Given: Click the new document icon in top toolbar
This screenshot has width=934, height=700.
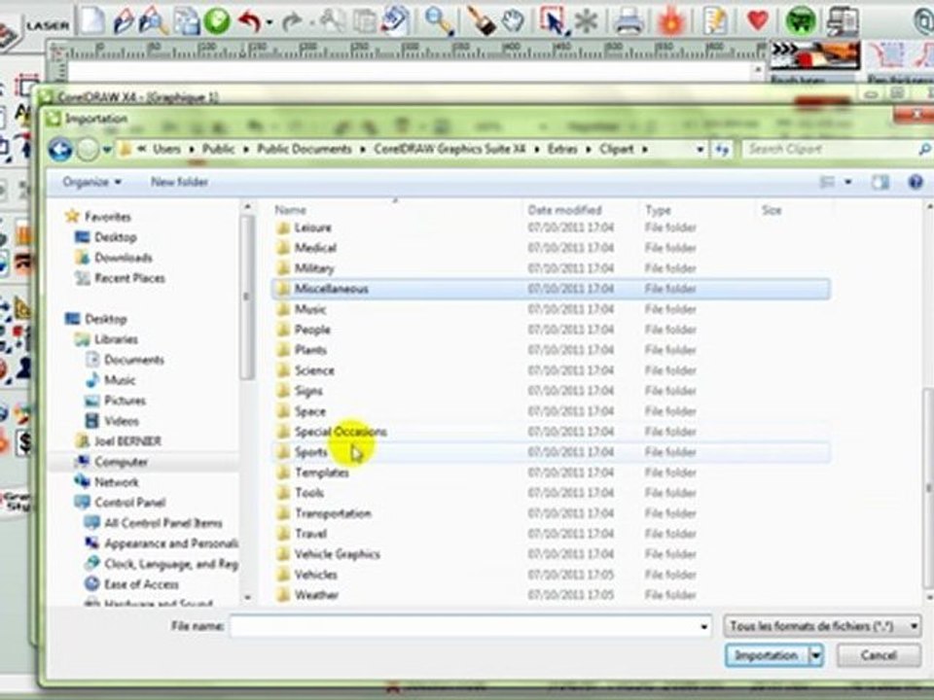Looking at the screenshot, I should click(x=92, y=20).
